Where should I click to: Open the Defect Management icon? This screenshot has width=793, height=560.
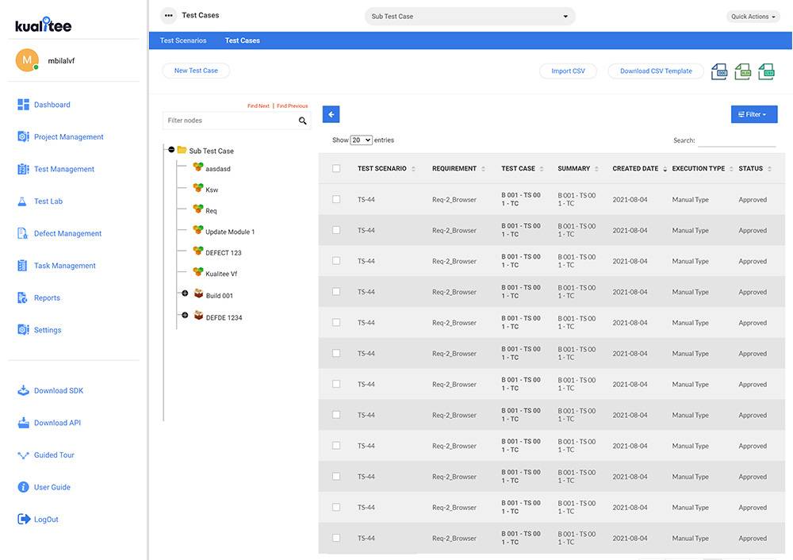[x=23, y=233]
